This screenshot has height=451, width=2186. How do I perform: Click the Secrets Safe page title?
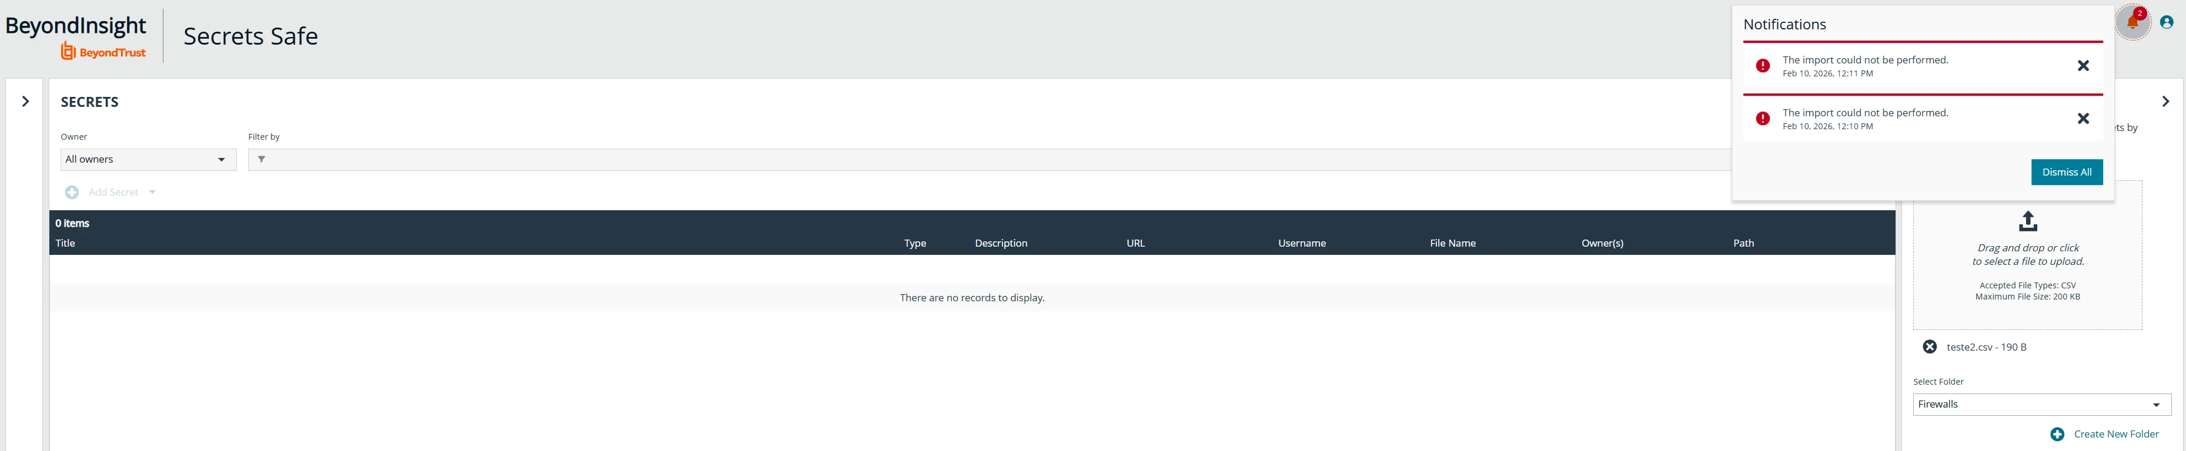tap(250, 36)
